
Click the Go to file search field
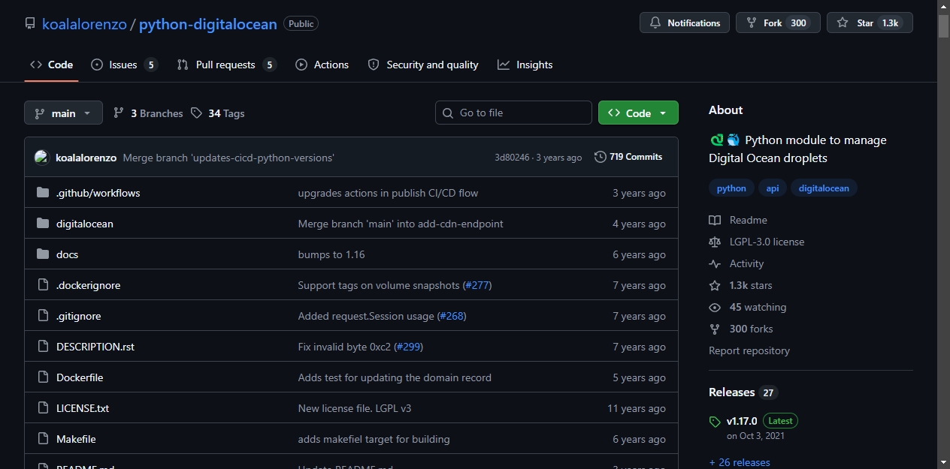point(513,113)
